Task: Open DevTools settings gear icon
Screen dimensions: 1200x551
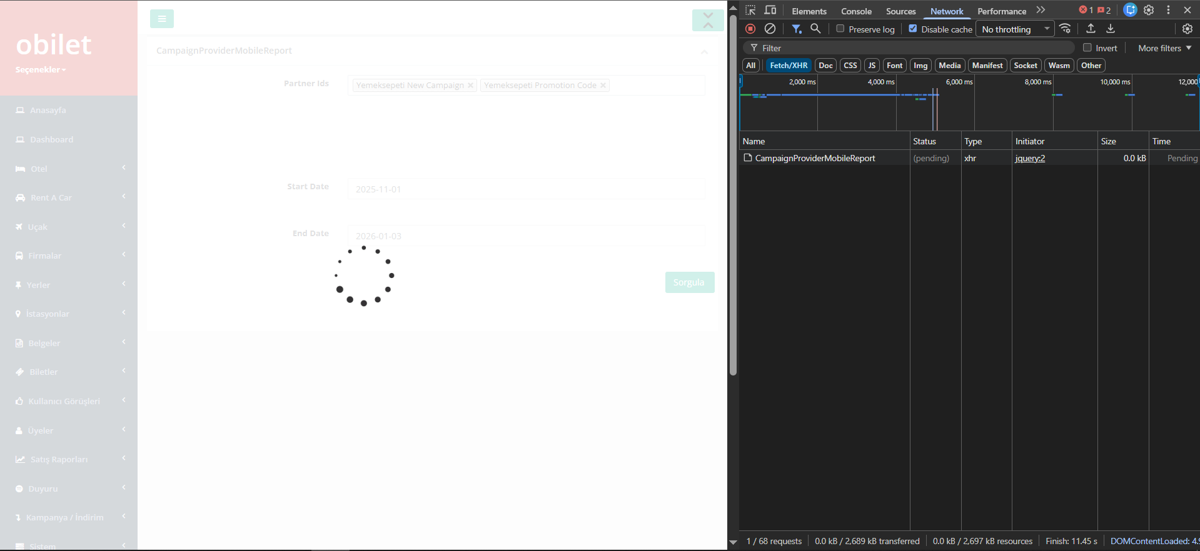Action: tap(1149, 10)
